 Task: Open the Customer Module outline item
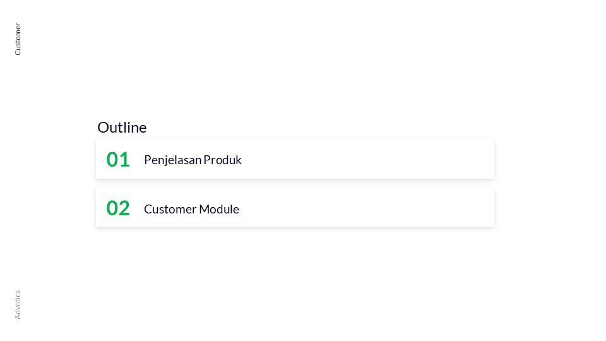point(295,207)
